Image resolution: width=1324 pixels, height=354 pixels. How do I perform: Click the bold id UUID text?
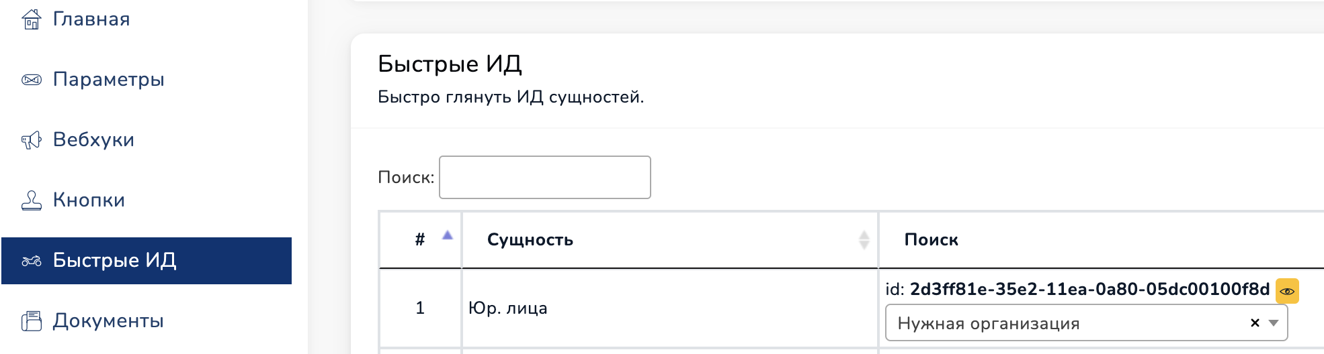[1089, 289]
